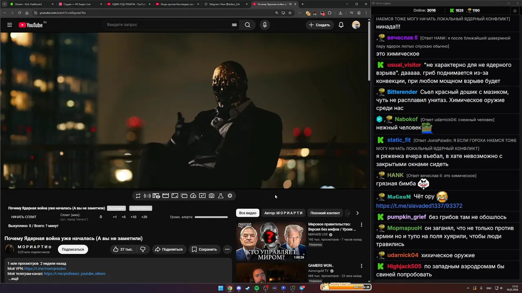Open КТО УПРАВЛЯЕТ МИРОМ video thumbnail
This screenshot has height=293, width=522.
point(271,241)
